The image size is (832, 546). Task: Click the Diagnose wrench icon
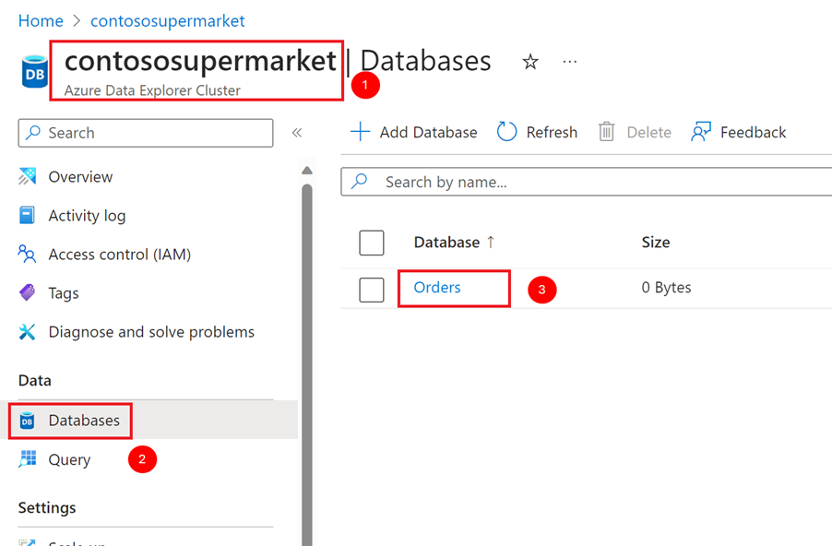click(27, 332)
